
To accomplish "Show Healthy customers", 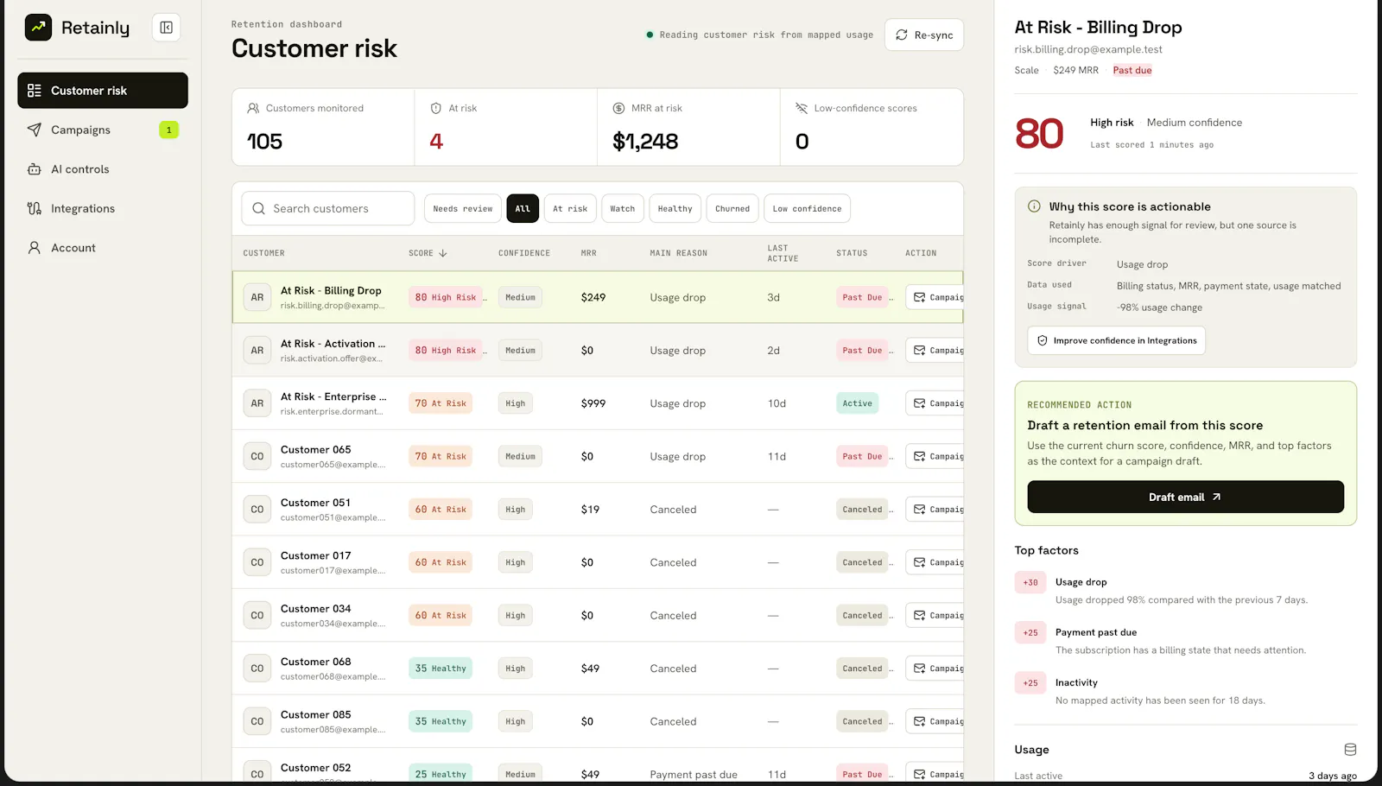I will pos(675,208).
